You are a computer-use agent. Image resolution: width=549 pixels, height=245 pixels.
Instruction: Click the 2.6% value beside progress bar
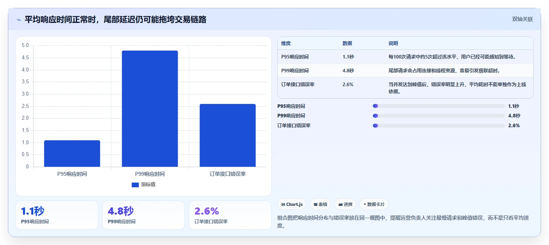(x=514, y=125)
